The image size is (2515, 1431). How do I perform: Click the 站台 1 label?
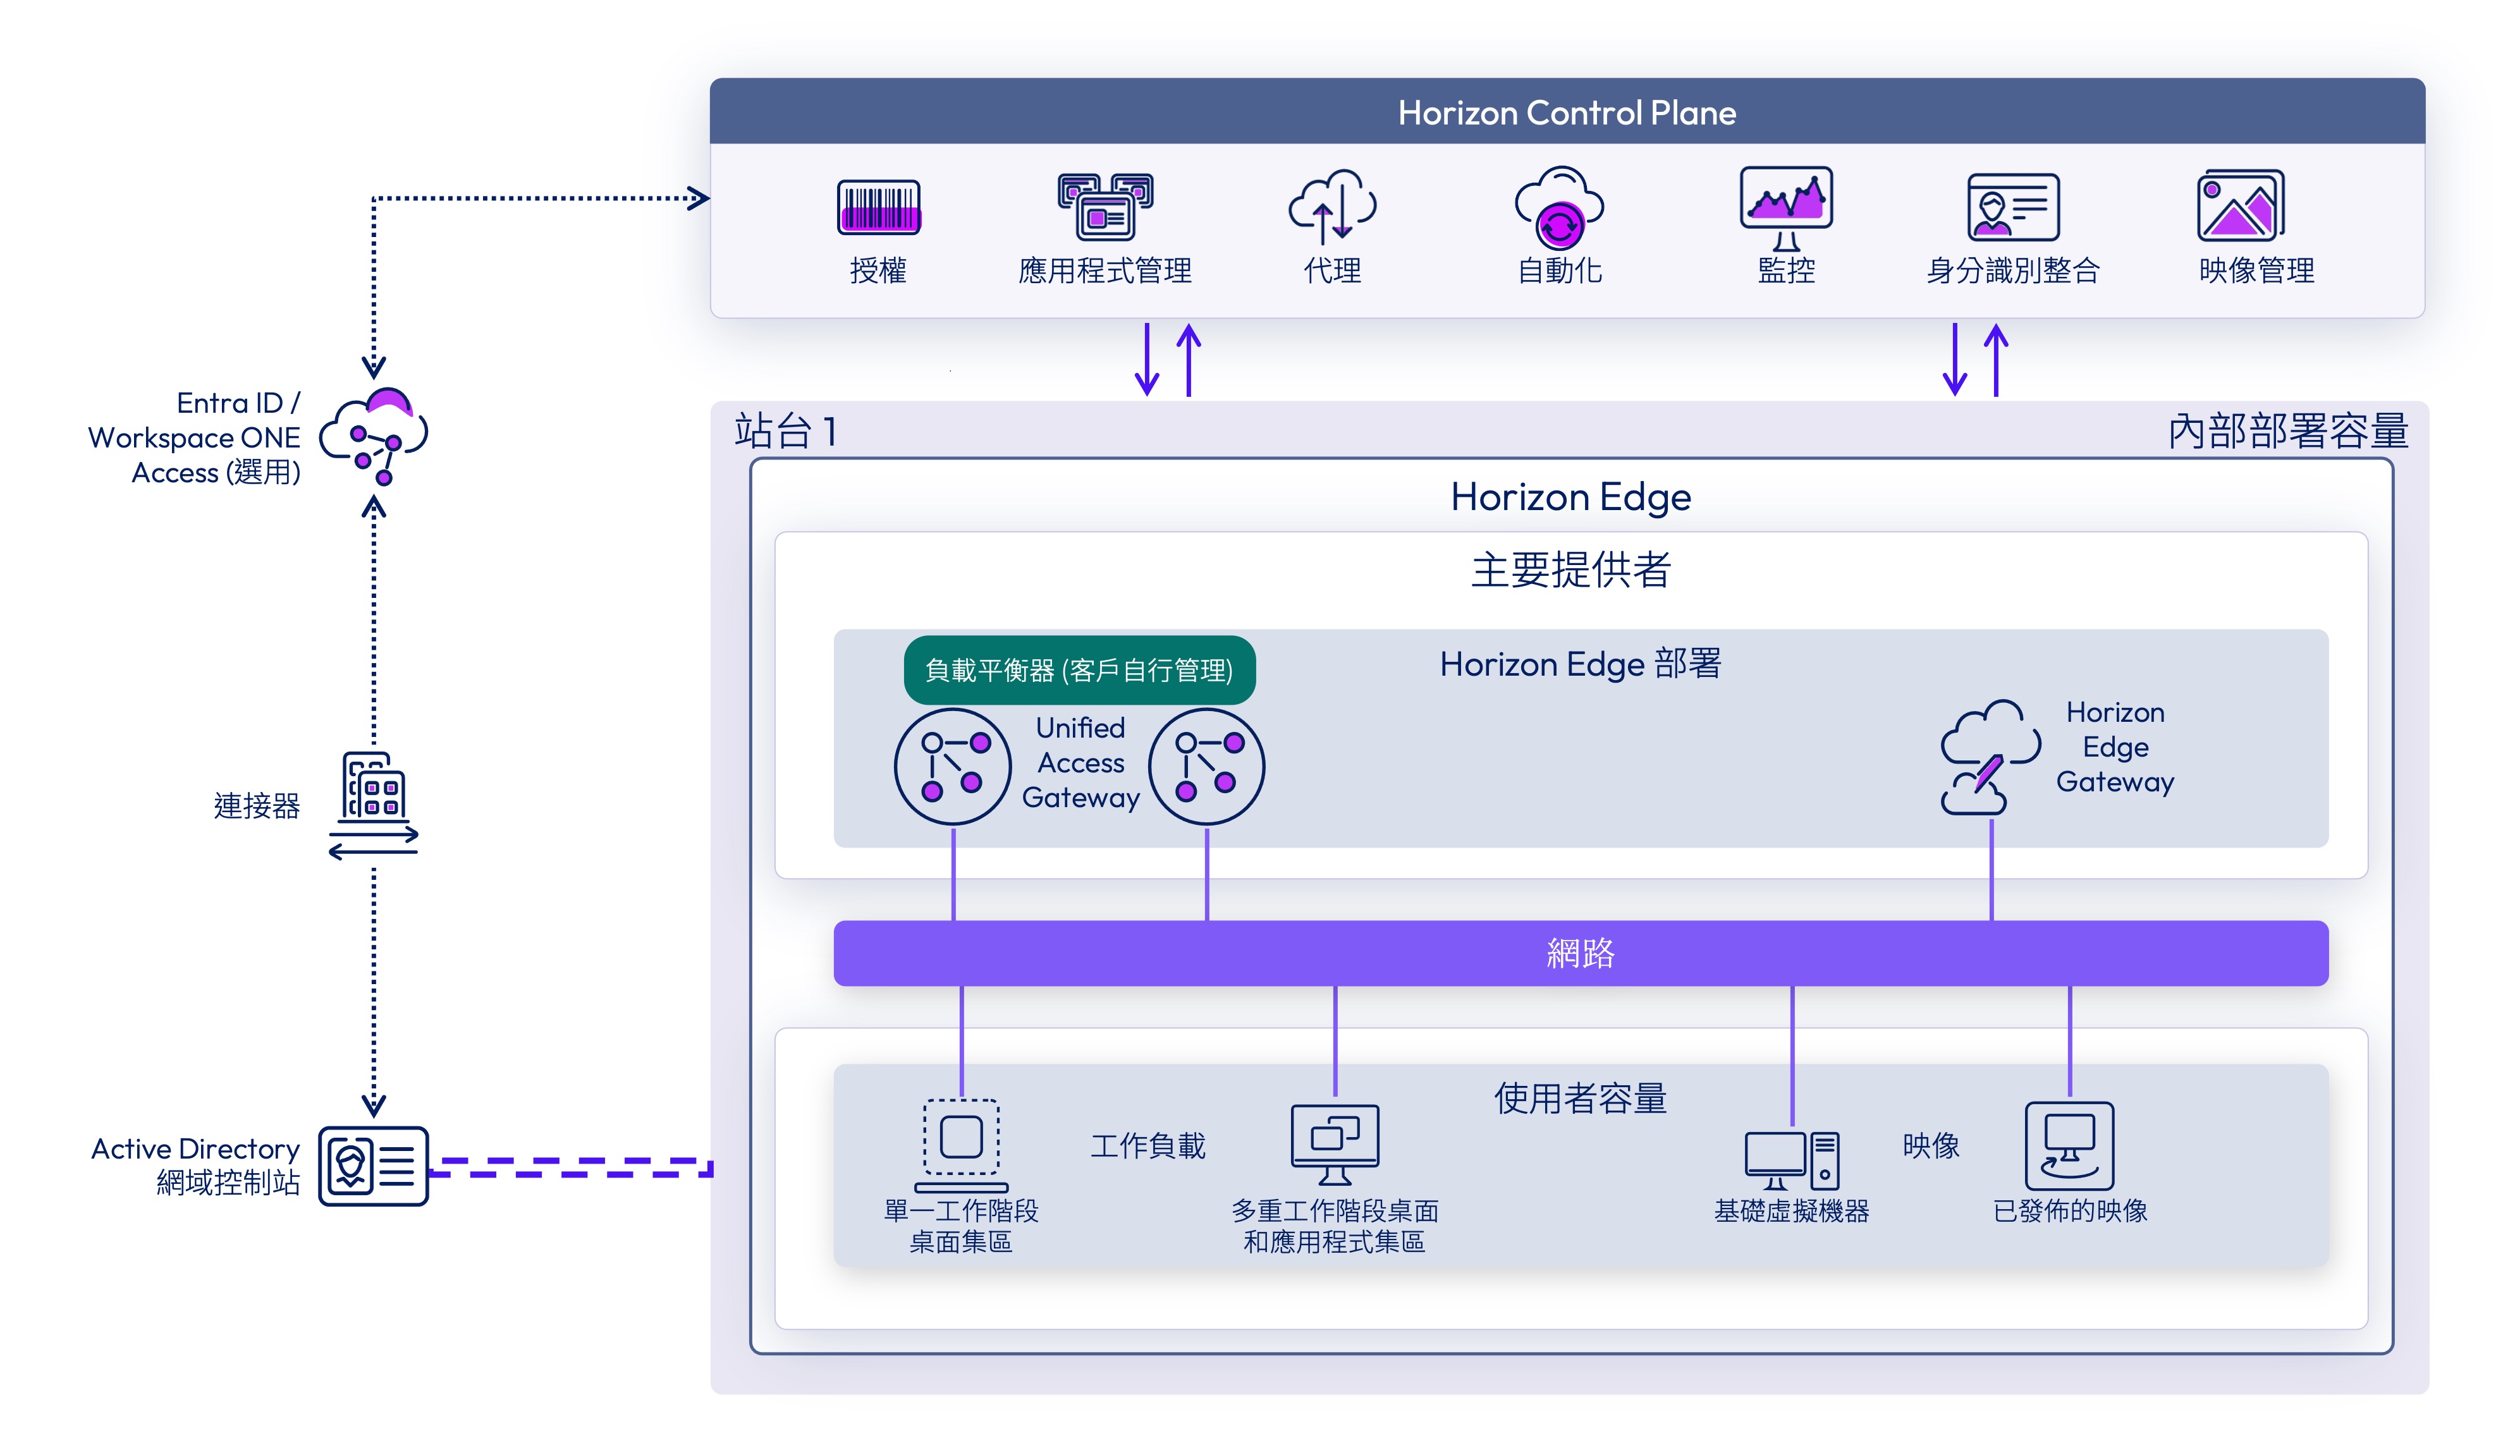(785, 430)
